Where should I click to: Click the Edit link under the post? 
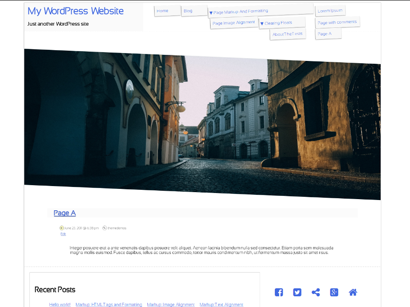point(63,234)
